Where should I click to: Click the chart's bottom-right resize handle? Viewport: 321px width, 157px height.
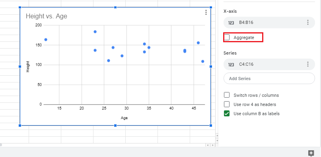point(211,126)
